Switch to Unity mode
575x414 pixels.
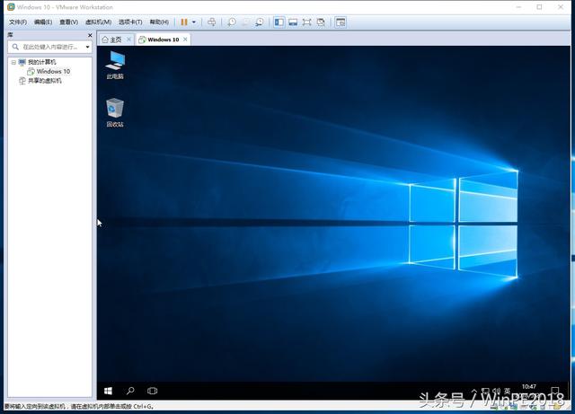pyautogui.click(x=321, y=22)
